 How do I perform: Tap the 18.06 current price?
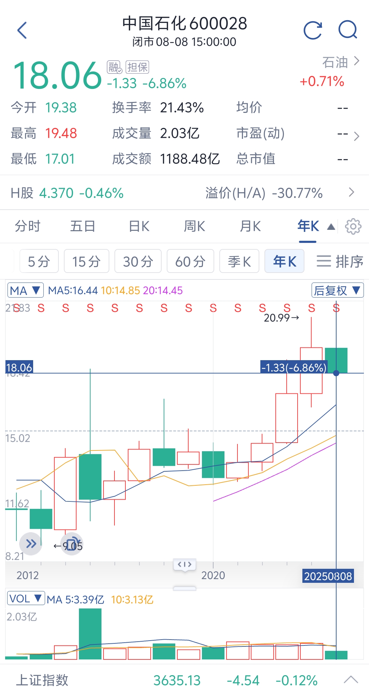pos(57,75)
